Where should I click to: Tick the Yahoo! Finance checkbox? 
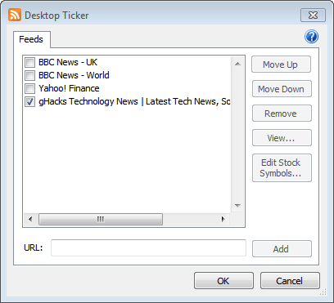[x=29, y=88]
